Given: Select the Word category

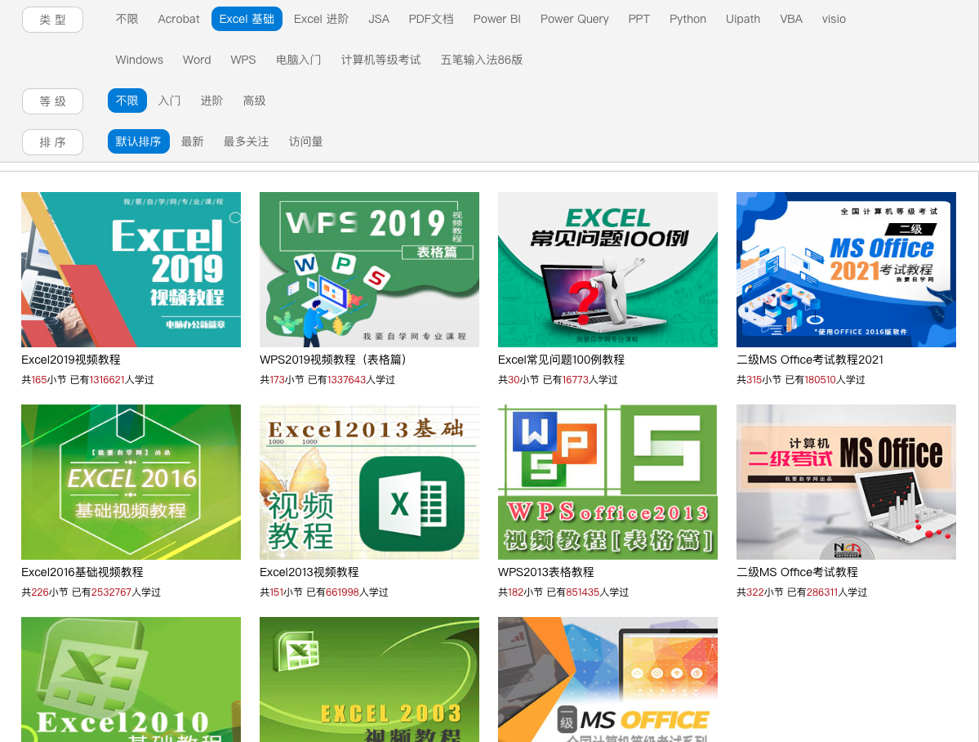Looking at the screenshot, I should tap(197, 60).
